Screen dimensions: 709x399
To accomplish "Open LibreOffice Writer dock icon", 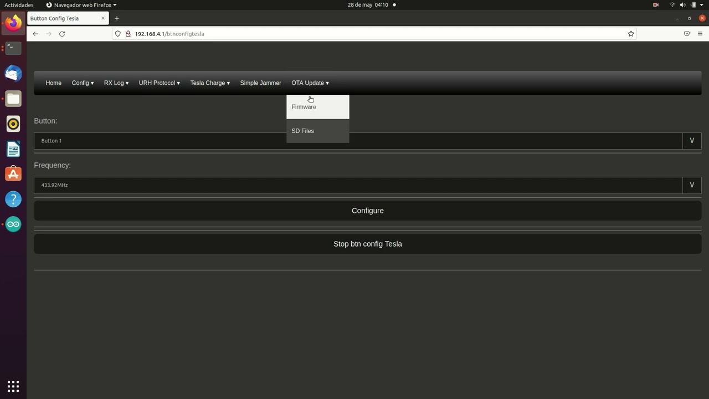I will click(13, 149).
